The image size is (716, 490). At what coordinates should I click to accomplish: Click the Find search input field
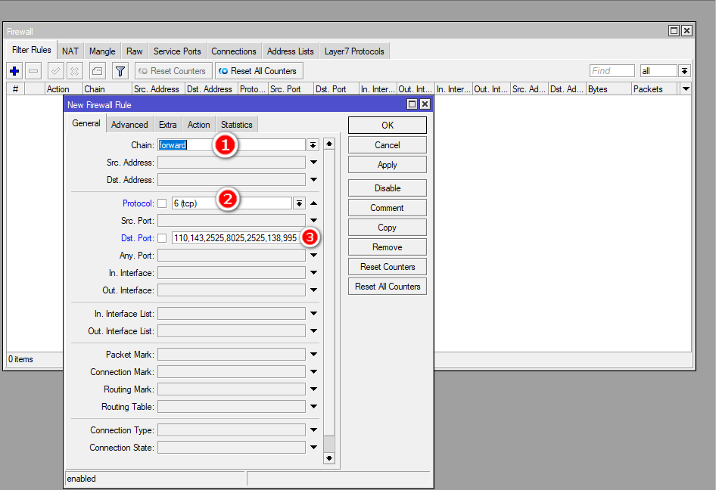tap(612, 71)
